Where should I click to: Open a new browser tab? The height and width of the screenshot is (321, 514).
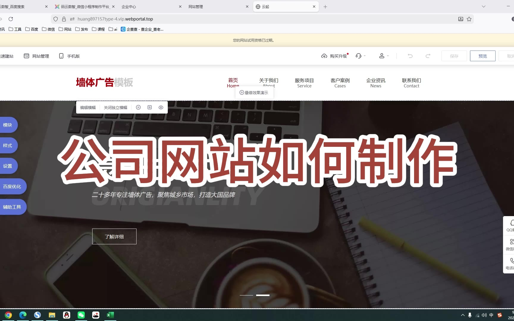coord(325,7)
